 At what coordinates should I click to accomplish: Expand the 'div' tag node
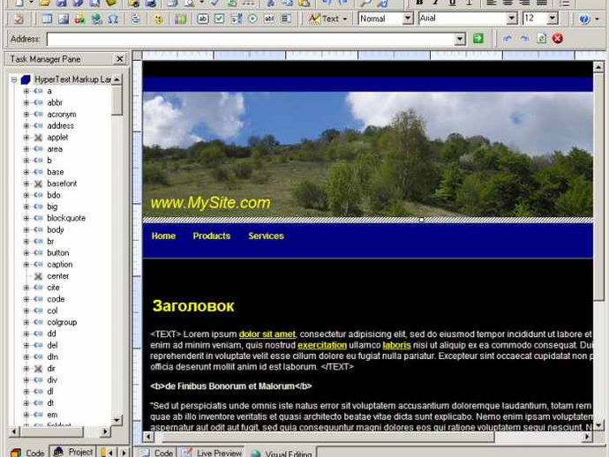coord(26,380)
